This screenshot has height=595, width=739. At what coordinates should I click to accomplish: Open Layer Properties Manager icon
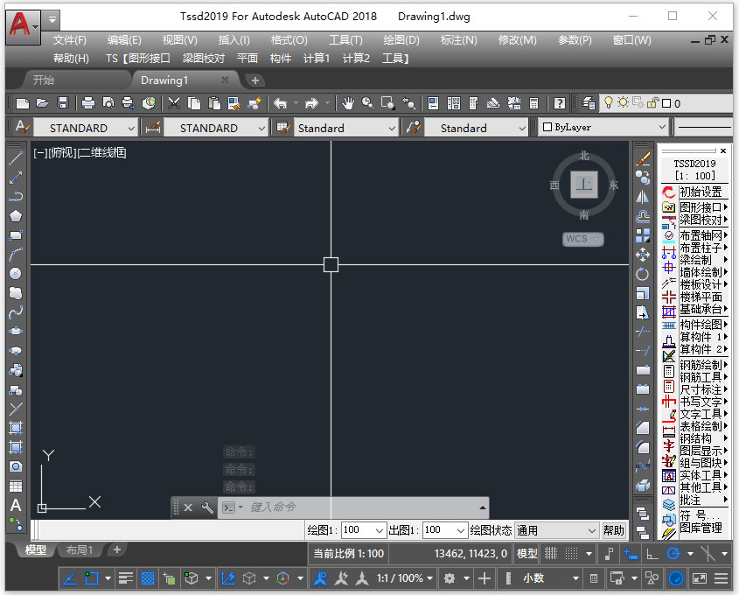tap(589, 103)
